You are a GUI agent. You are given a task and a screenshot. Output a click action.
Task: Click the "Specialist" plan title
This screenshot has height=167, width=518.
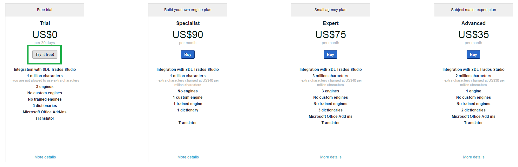pos(188,23)
